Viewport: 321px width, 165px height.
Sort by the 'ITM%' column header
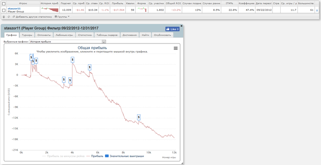[x=229, y=4]
